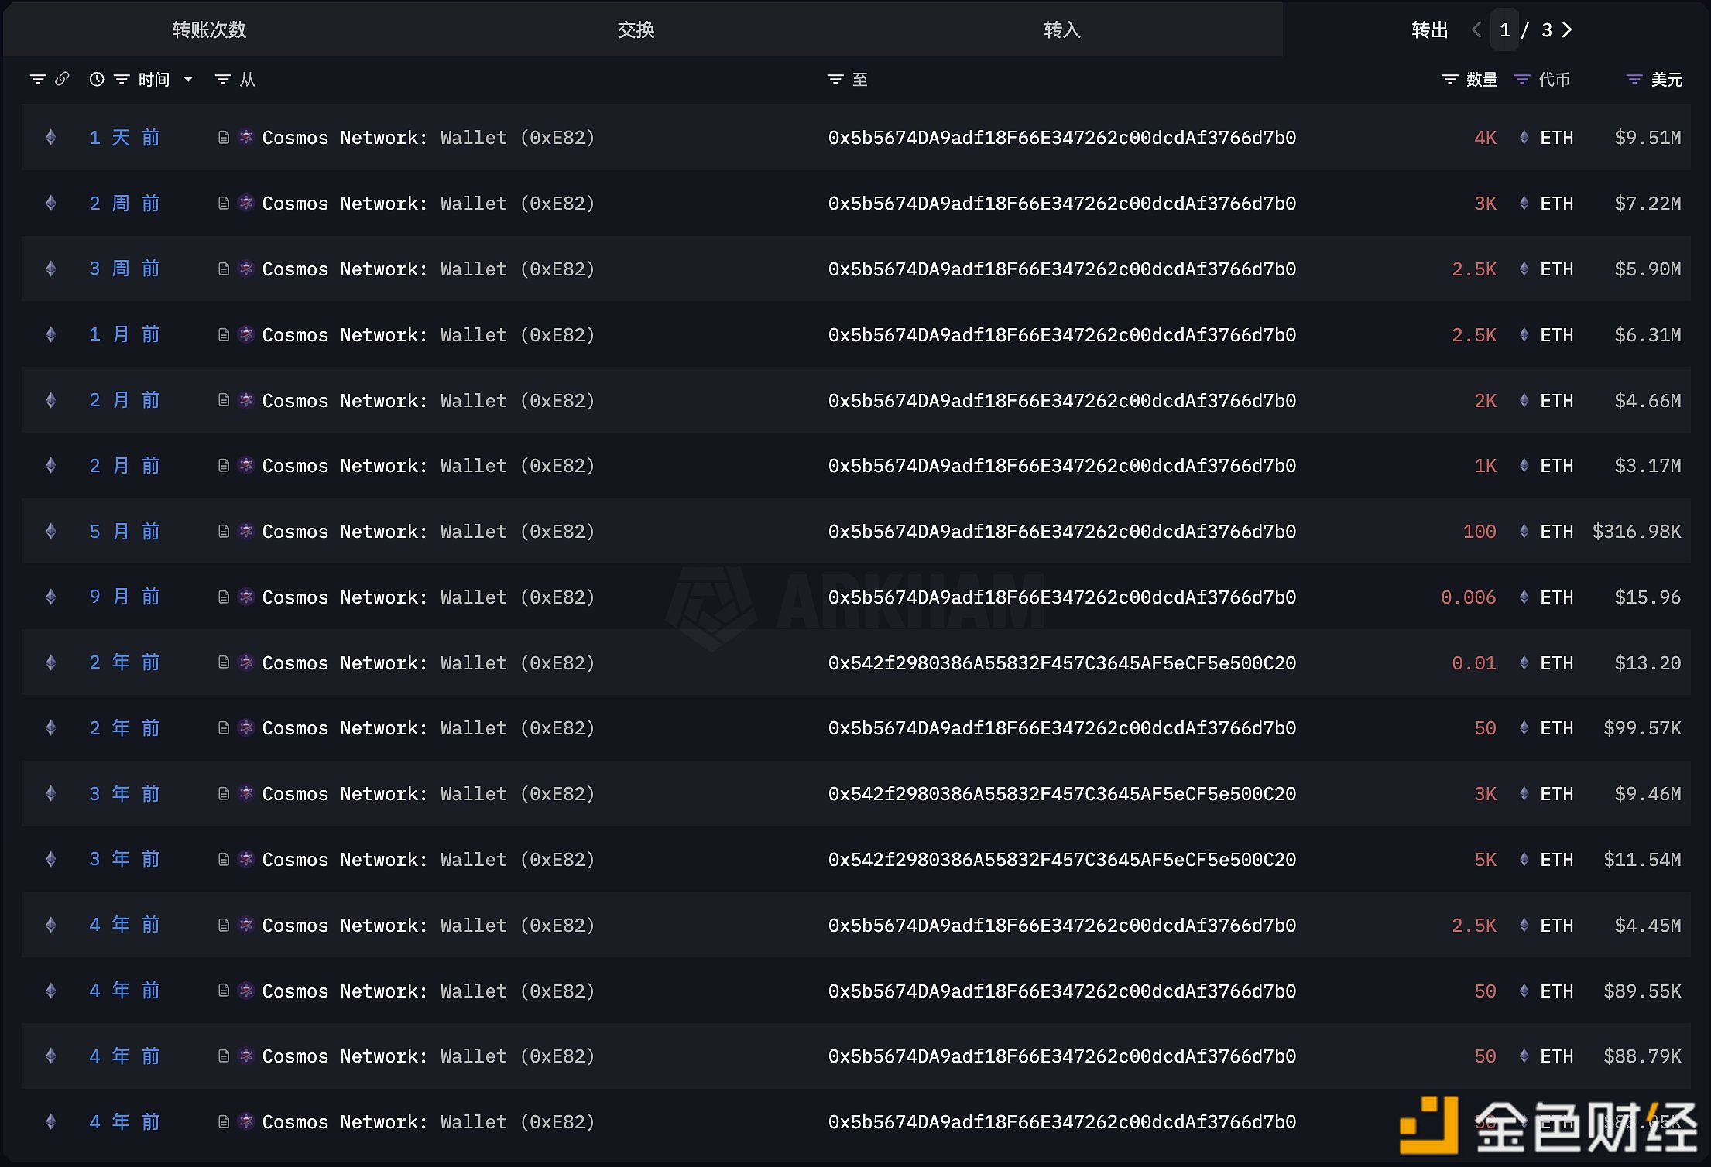Click Ethereum chain icon in 1 天 前 row

[51, 138]
